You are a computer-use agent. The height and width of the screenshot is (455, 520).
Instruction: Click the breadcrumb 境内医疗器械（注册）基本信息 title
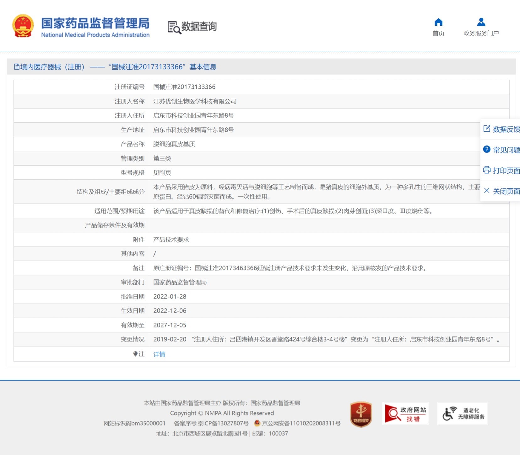115,67
